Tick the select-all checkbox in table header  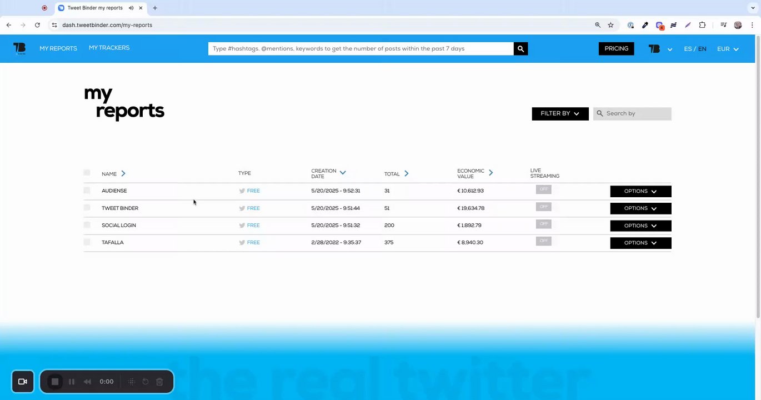pyautogui.click(x=87, y=173)
